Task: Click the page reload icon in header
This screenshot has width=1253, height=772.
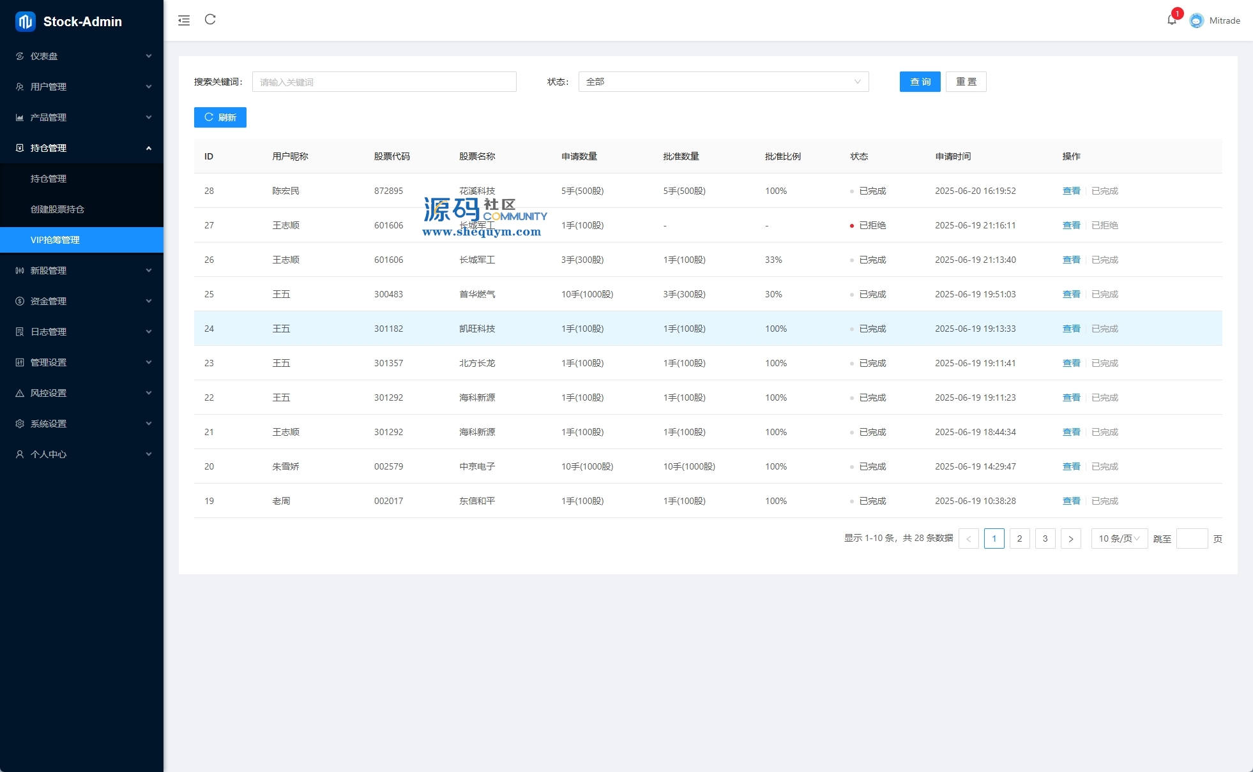Action: [210, 20]
